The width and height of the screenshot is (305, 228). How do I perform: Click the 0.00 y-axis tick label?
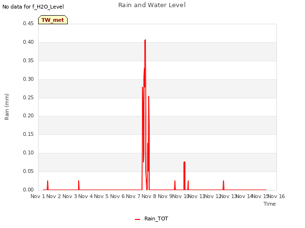click(x=28, y=190)
